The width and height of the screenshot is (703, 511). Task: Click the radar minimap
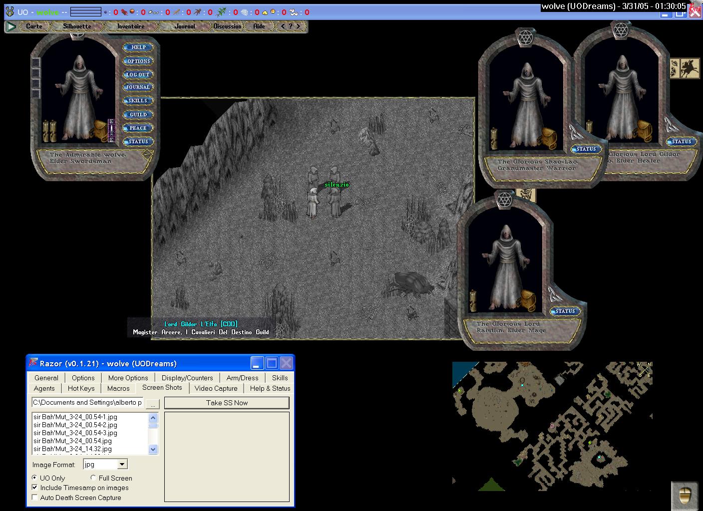(x=552, y=426)
